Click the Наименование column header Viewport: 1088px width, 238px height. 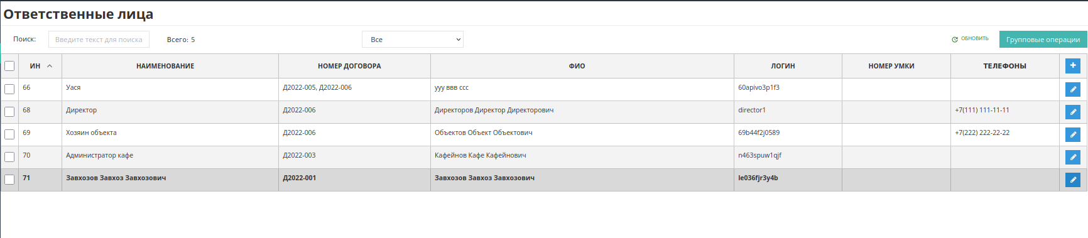click(165, 66)
